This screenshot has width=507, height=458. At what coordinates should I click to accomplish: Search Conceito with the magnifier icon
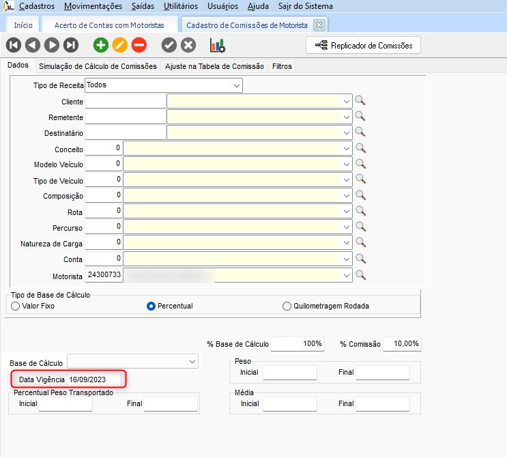pos(360,148)
